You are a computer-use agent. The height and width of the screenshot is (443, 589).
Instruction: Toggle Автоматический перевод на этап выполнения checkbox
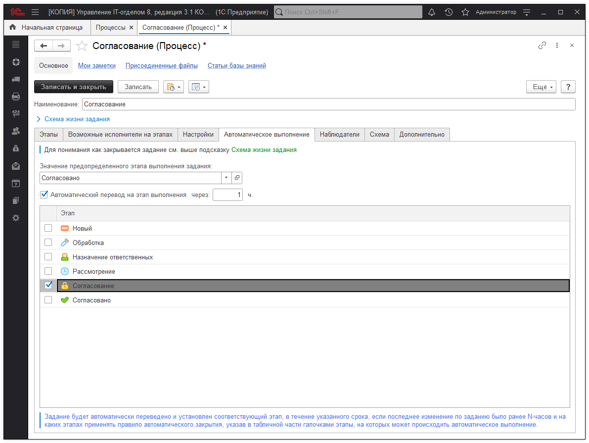[44, 195]
